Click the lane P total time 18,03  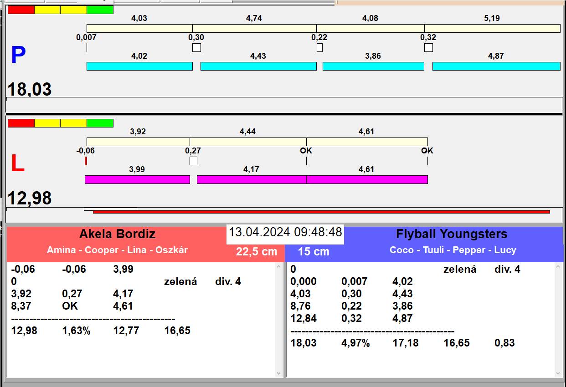30,89
